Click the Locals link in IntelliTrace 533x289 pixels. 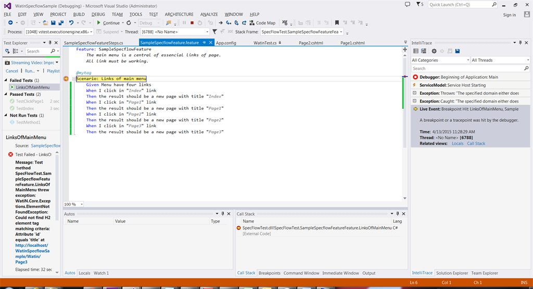(457, 143)
